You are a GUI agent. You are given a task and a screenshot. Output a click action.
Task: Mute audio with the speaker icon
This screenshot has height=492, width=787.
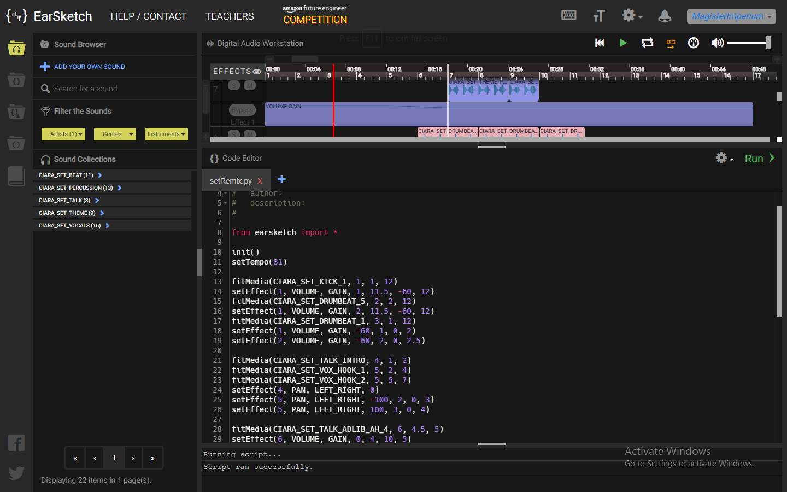(x=717, y=43)
